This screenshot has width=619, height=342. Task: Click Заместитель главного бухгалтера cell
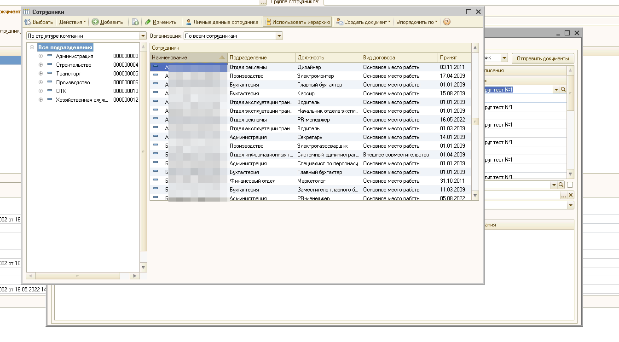[328, 190]
